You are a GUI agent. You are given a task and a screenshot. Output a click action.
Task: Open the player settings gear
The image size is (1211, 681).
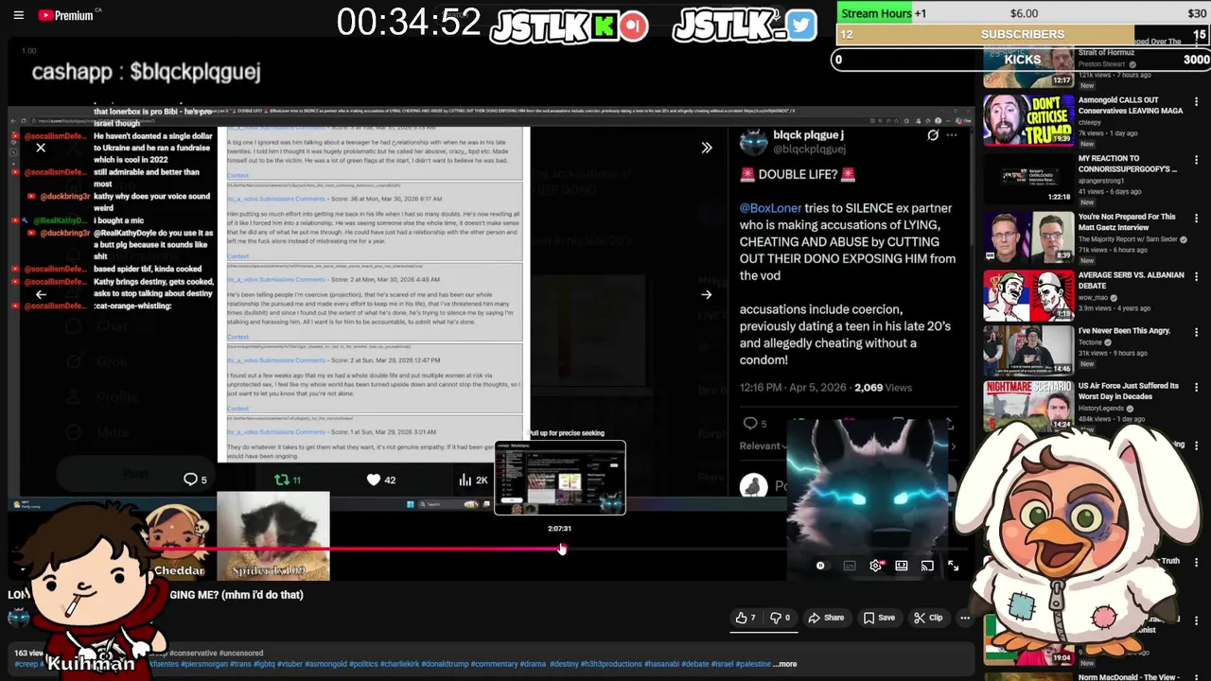click(876, 566)
